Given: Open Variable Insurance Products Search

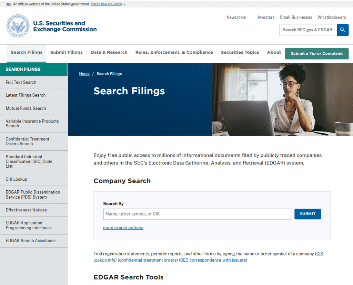Looking at the screenshot, I should point(34,124).
